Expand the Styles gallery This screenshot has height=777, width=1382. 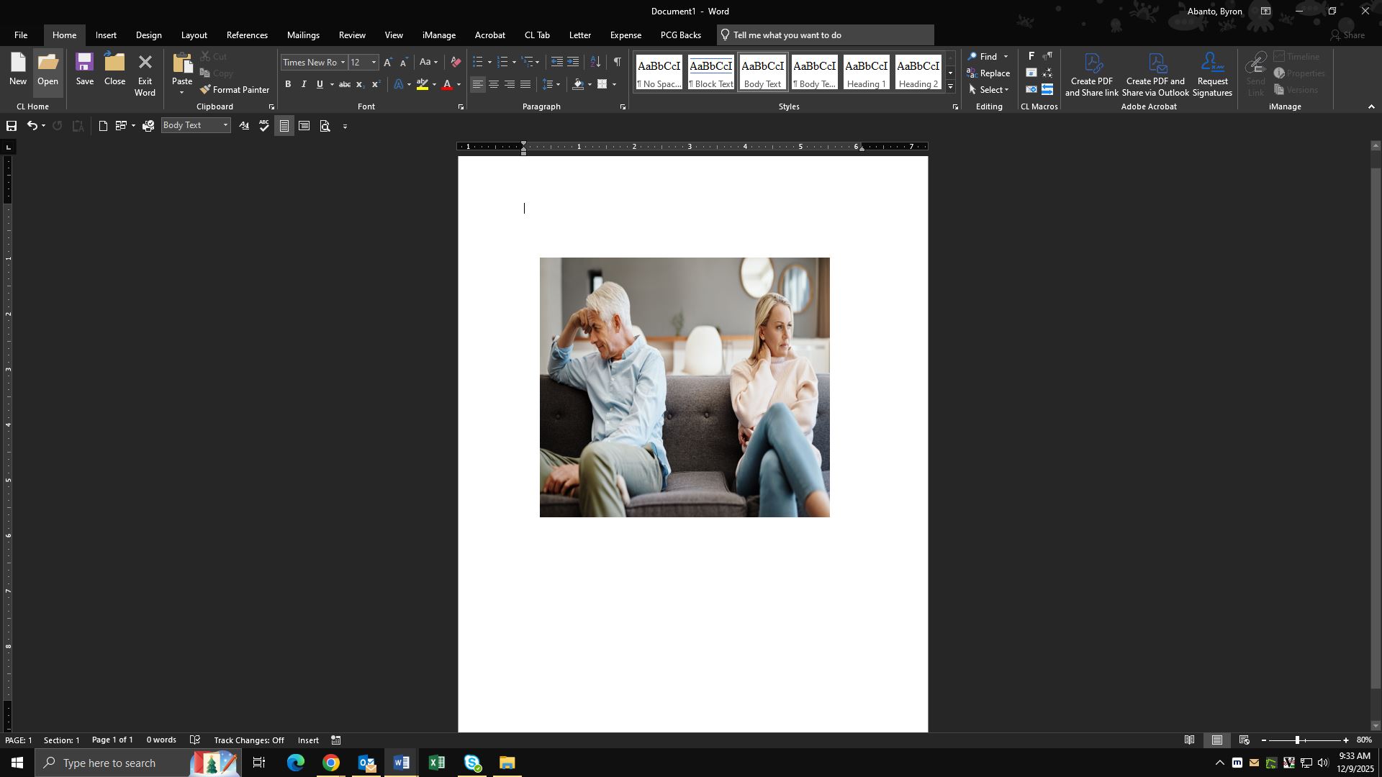pyautogui.click(x=950, y=87)
